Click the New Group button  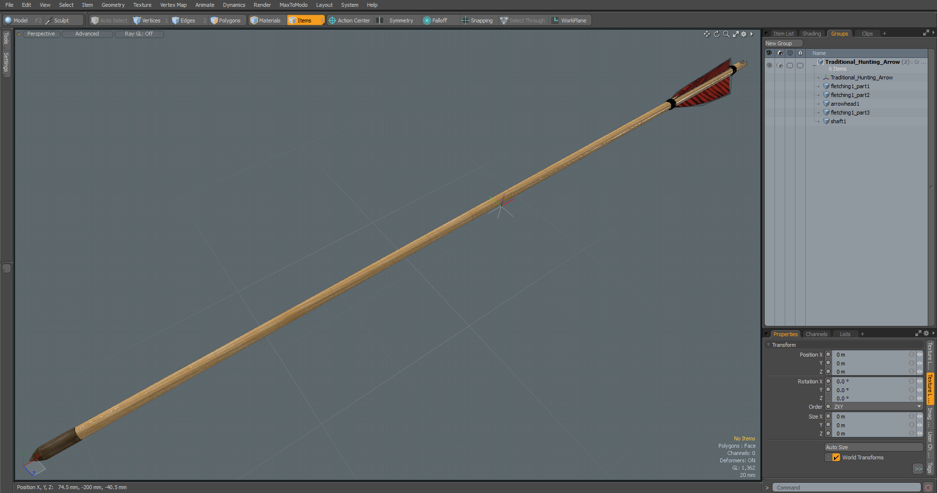point(783,43)
